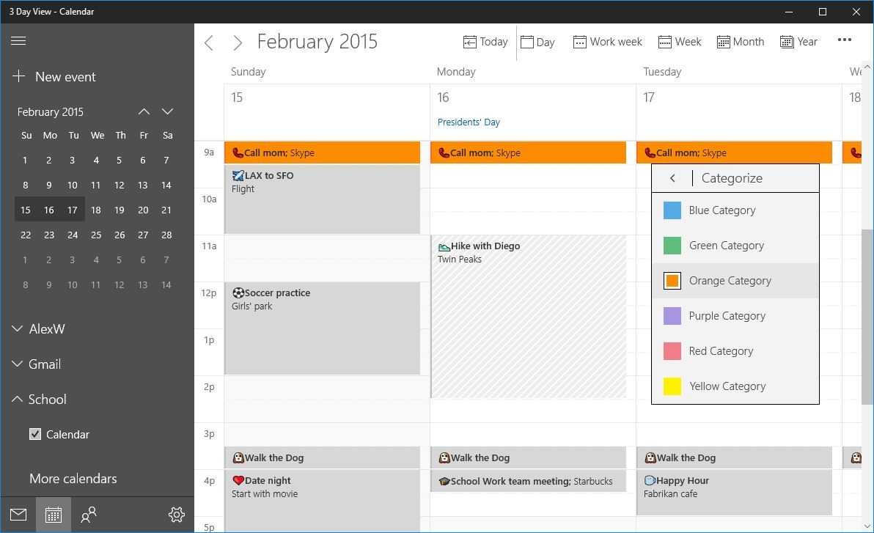Open the hamburger navigation menu
Viewport: 874px width, 533px height.
[x=18, y=41]
